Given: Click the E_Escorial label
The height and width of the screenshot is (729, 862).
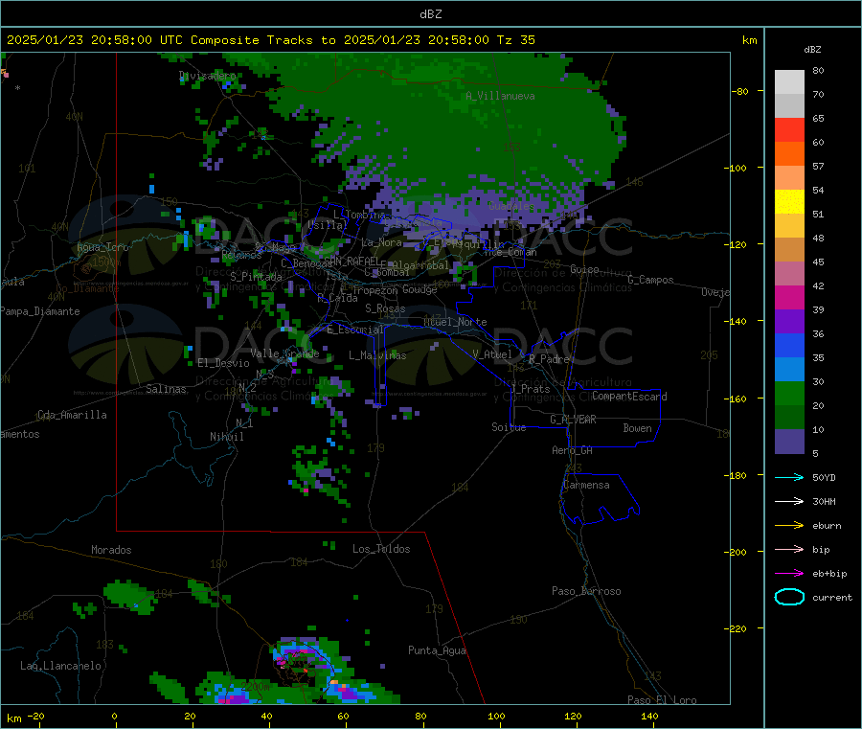Looking at the screenshot, I should [x=355, y=330].
